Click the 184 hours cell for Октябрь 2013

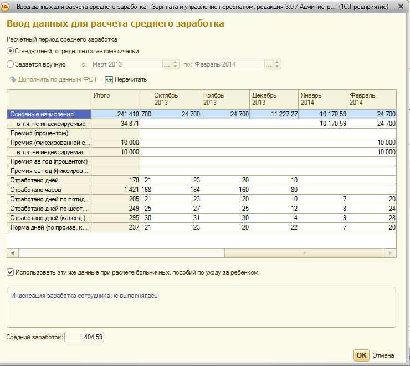[176, 190]
